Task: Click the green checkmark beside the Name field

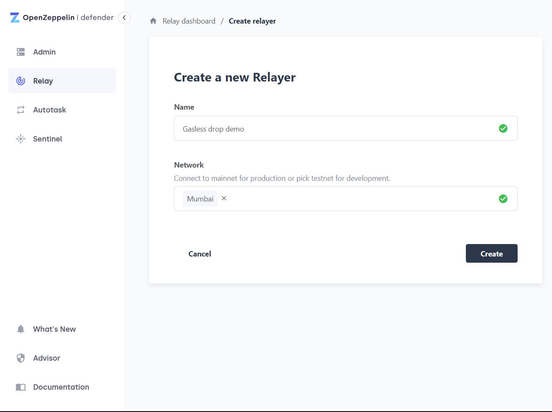Action: coord(503,128)
